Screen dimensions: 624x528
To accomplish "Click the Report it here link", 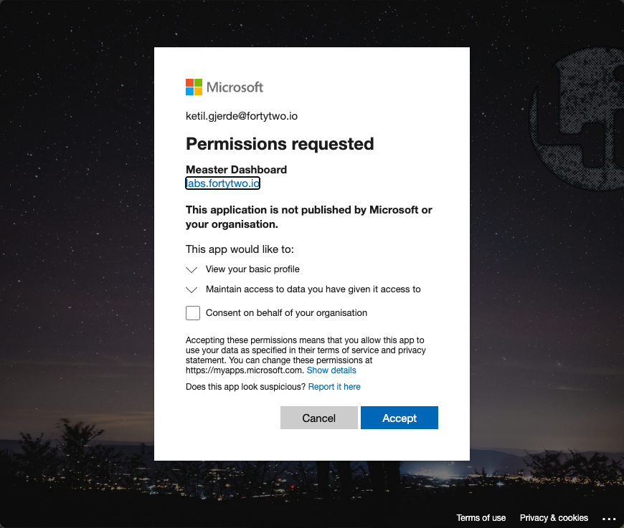I will (334, 387).
